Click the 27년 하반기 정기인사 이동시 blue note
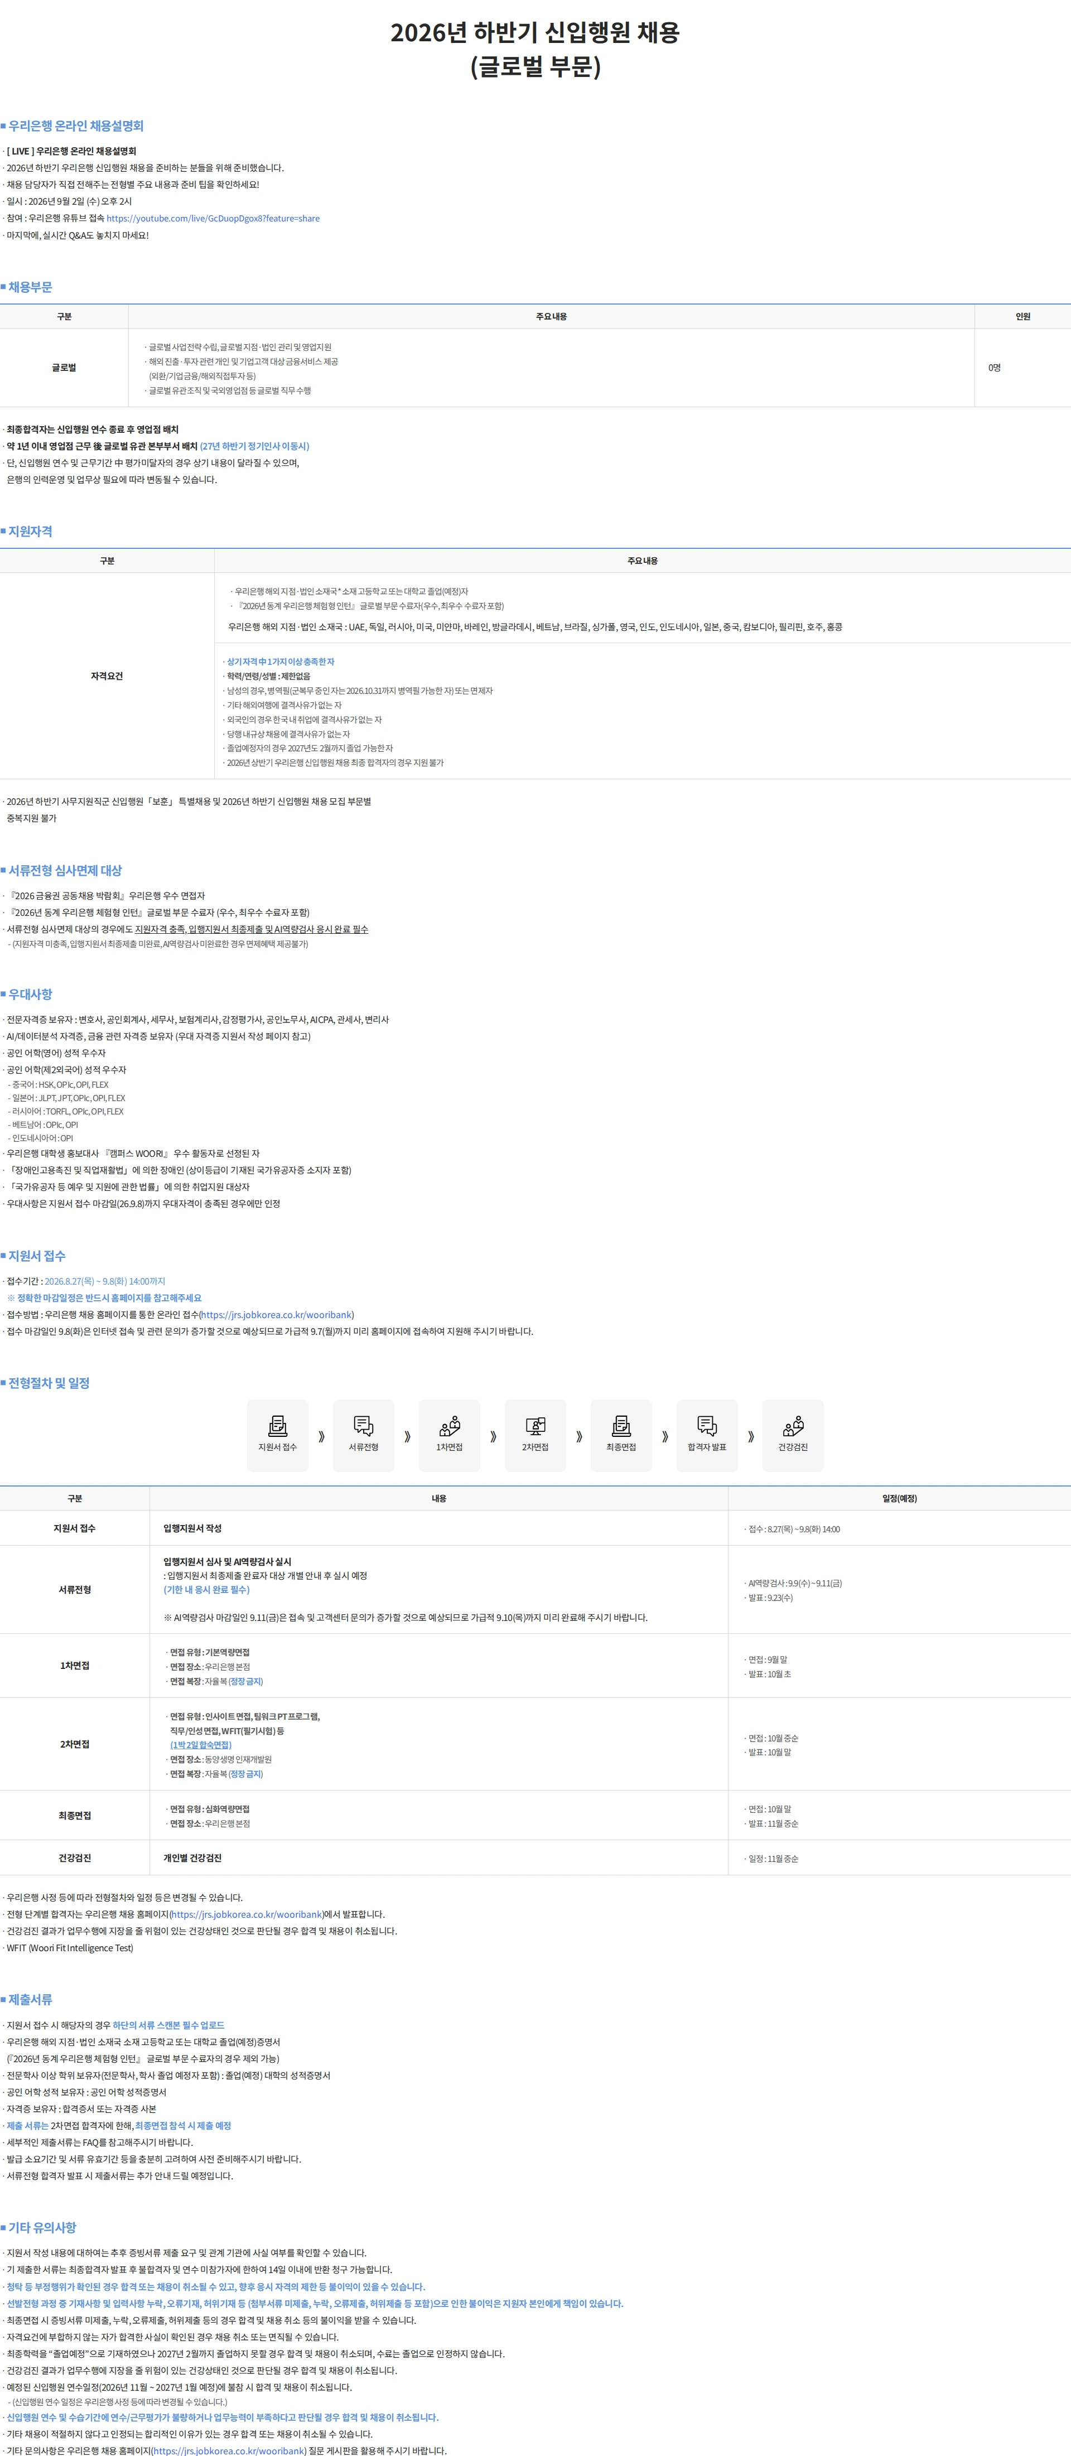The height and width of the screenshot is (2456, 1071). (x=254, y=446)
